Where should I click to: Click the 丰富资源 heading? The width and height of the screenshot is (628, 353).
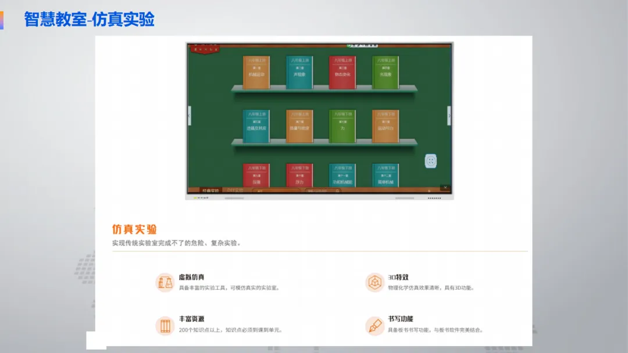pos(191,319)
